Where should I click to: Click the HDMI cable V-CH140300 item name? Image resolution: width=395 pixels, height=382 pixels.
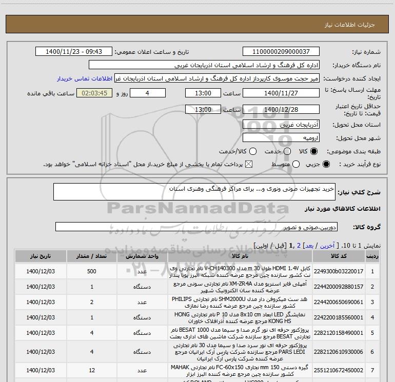click(x=240, y=272)
